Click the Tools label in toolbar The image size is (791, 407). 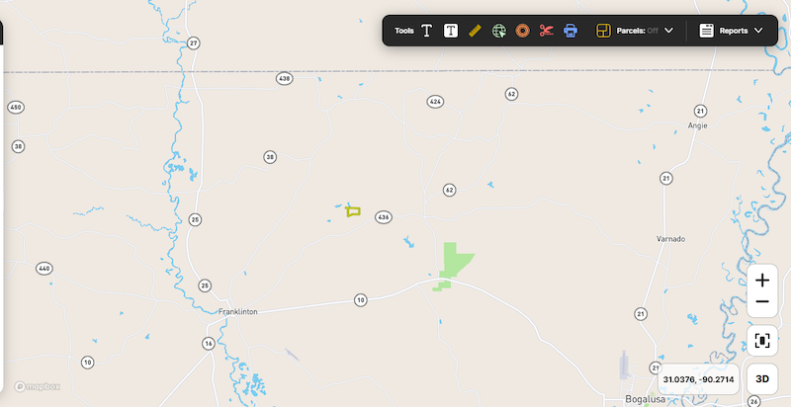click(404, 31)
